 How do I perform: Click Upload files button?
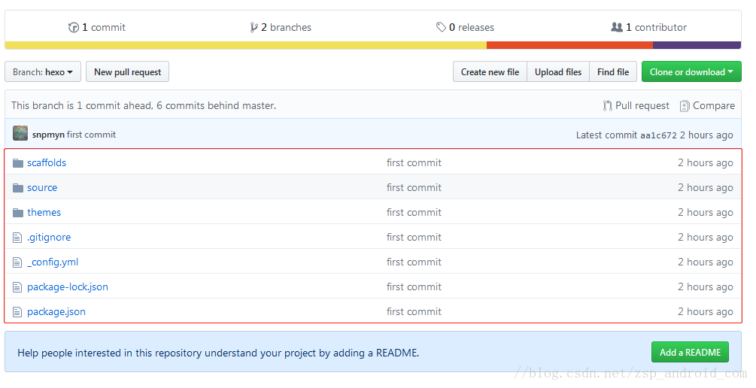point(558,72)
